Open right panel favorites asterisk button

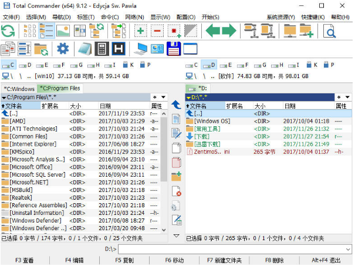point(339,97)
